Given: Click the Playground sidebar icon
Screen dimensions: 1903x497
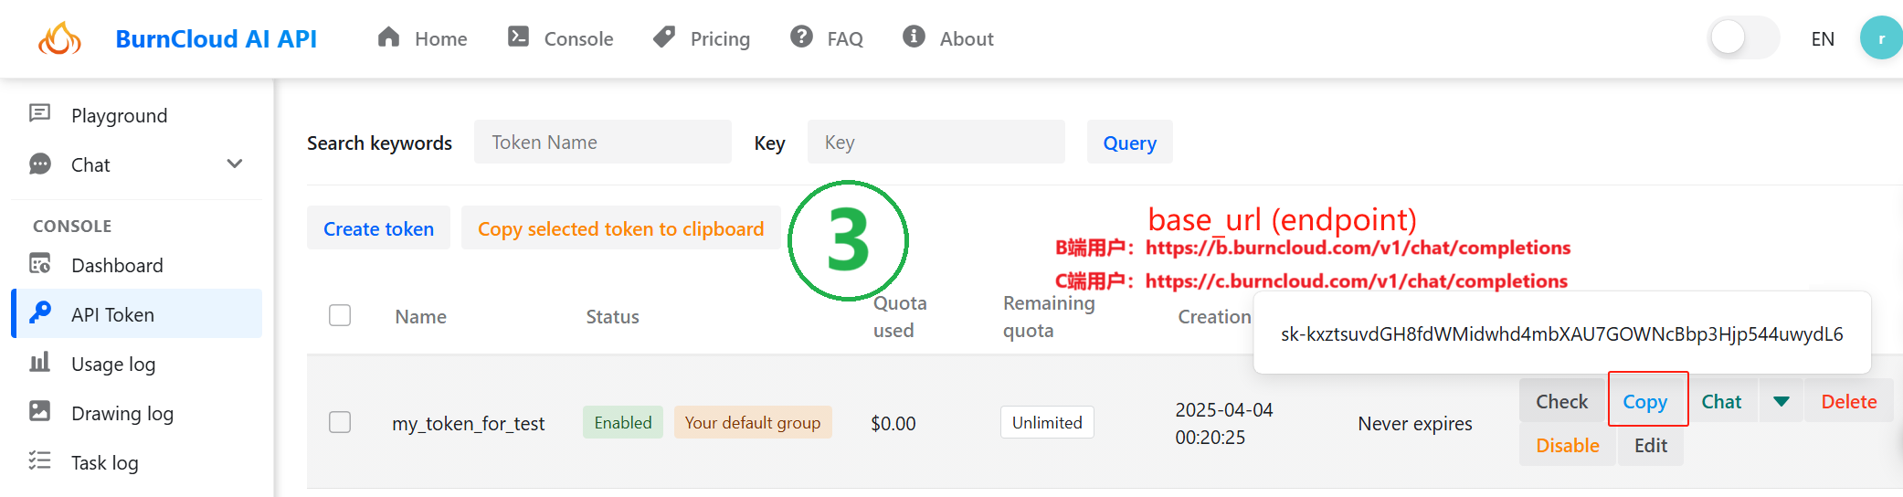Looking at the screenshot, I should pyautogui.click(x=40, y=113).
